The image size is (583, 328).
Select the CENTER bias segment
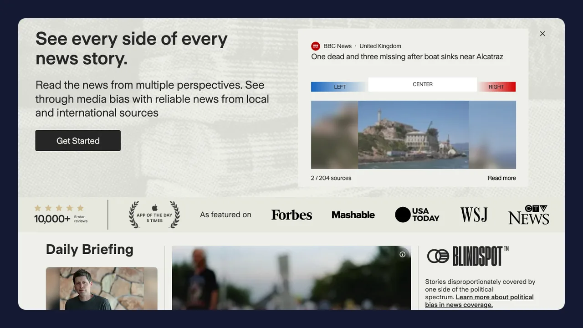[423, 84]
